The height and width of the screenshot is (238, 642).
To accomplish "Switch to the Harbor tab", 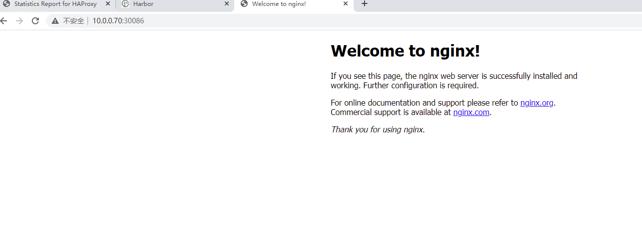I will coord(175,4).
